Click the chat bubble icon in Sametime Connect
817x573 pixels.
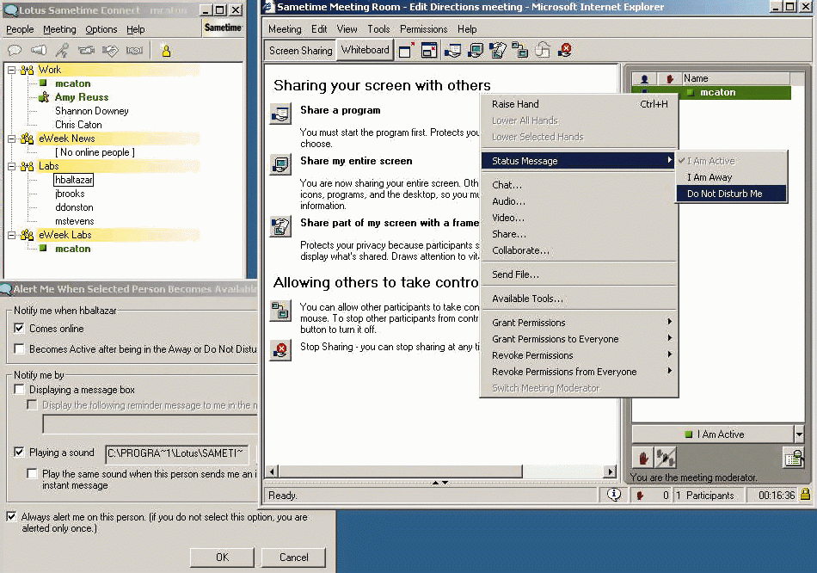(x=15, y=51)
